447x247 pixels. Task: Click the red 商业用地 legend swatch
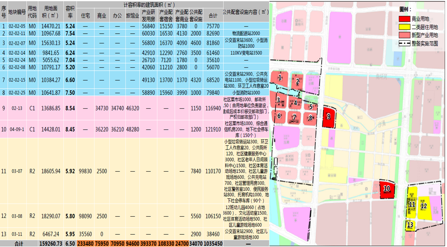click(404, 19)
